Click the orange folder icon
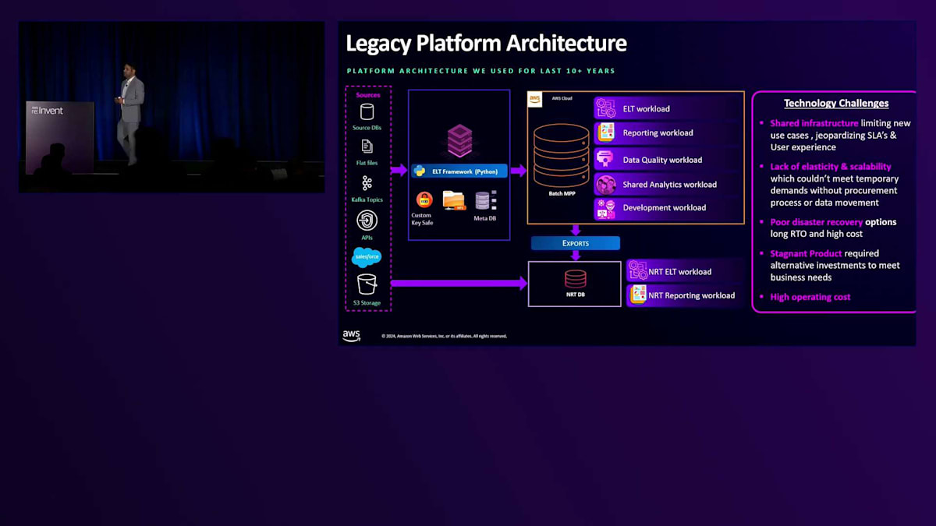 pos(454,200)
